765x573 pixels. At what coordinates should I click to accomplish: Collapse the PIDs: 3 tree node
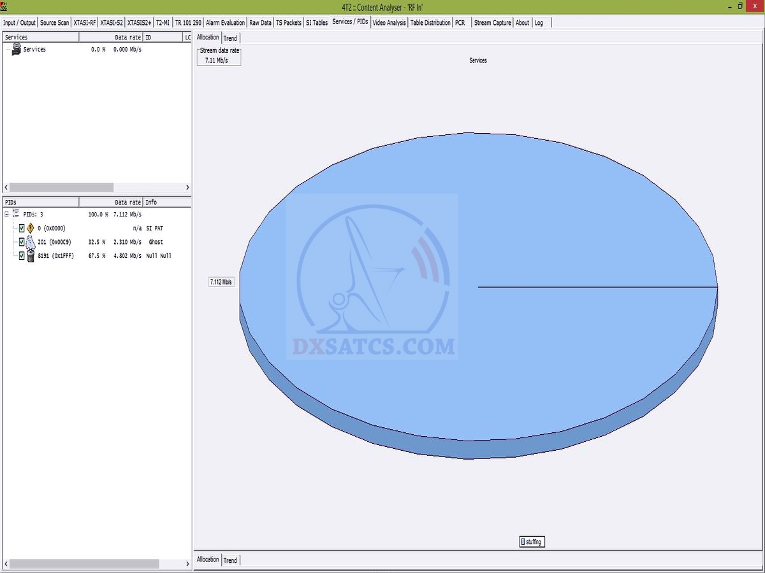coord(7,215)
